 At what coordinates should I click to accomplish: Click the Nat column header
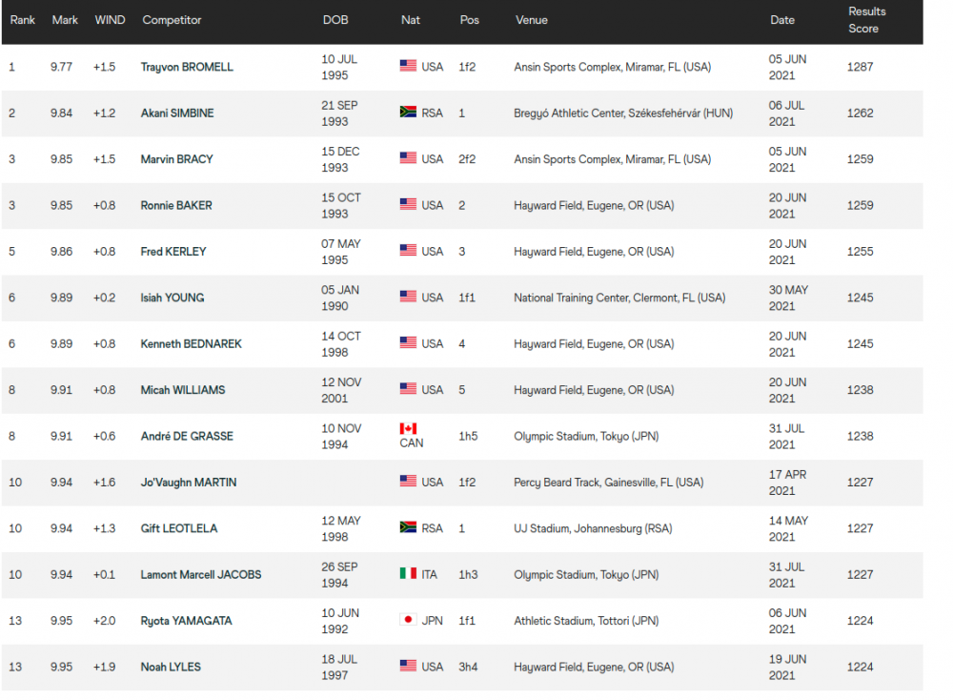click(410, 20)
